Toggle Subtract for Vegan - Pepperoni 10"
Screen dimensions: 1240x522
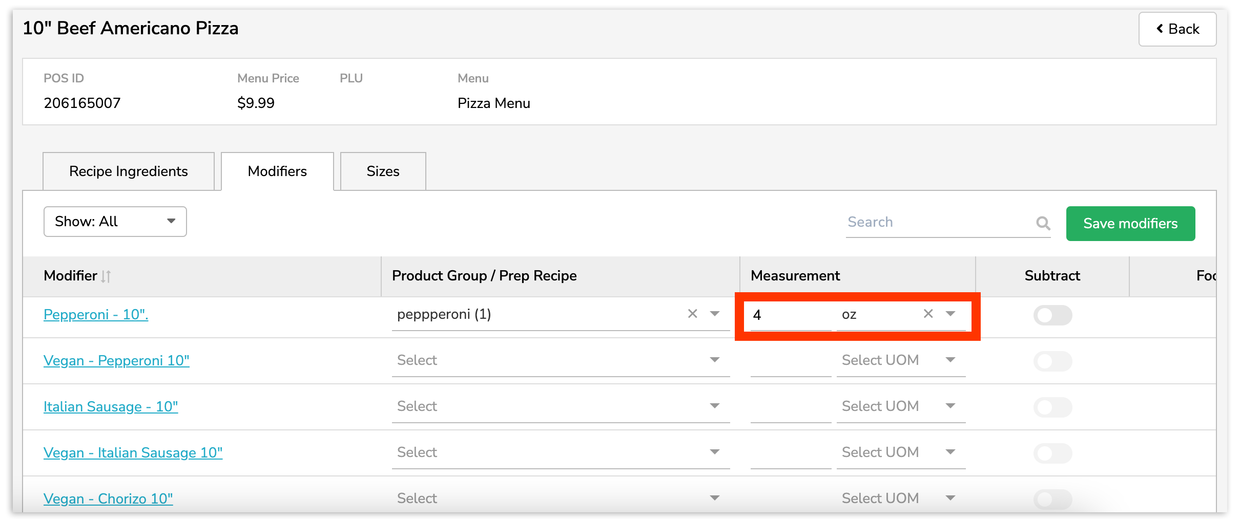(1052, 361)
